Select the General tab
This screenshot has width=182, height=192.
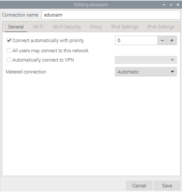16,27
